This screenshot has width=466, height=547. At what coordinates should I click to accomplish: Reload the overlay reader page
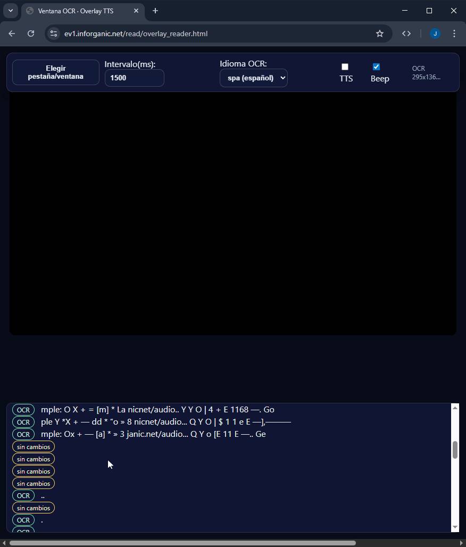click(x=31, y=34)
